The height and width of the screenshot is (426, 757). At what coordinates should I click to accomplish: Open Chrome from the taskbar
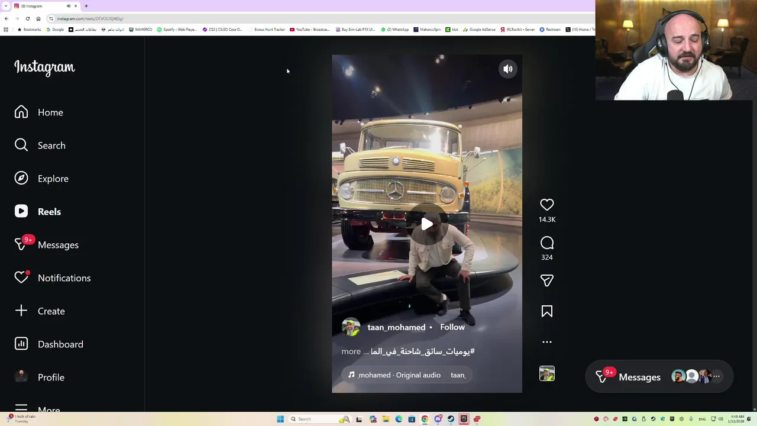[425, 419]
